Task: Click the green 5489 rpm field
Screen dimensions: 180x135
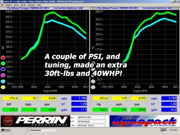Action: 138,110
